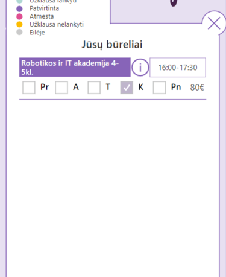Uncheck the K weekday checkbox
Viewport: 226px width, 277px height.
click(x=127, y=88)
